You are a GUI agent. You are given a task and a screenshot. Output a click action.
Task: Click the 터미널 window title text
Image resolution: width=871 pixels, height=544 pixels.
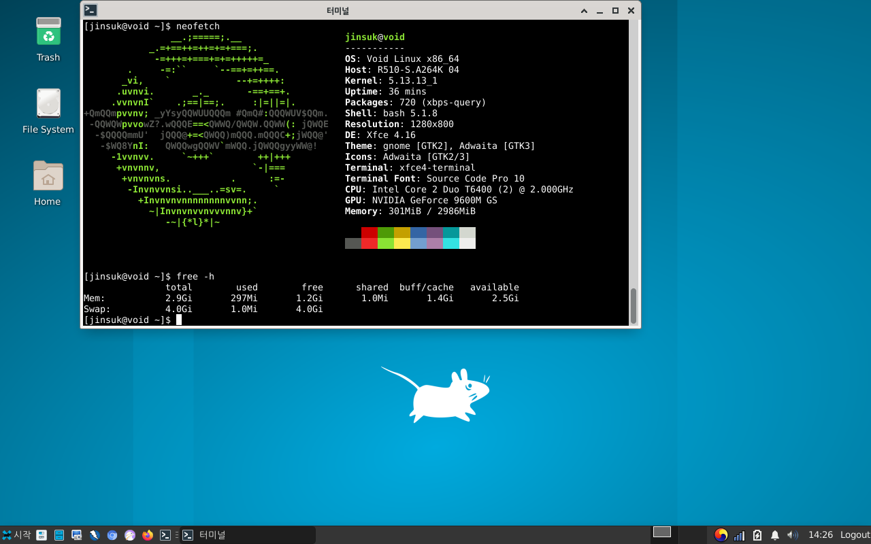338,11
